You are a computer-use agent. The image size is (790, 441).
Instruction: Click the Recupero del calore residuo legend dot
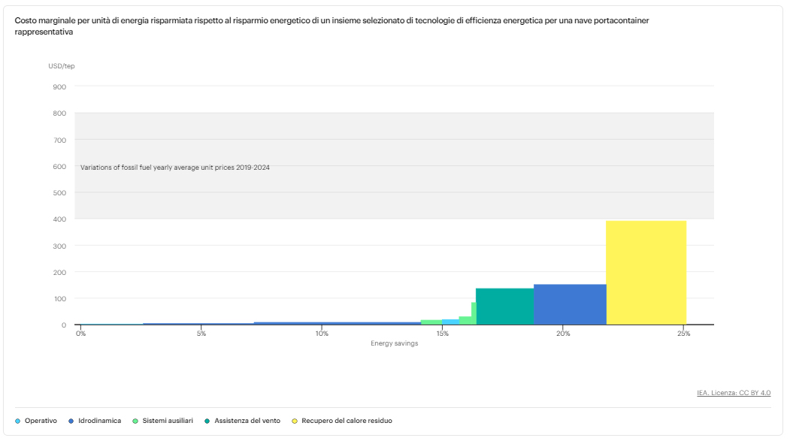294,421
